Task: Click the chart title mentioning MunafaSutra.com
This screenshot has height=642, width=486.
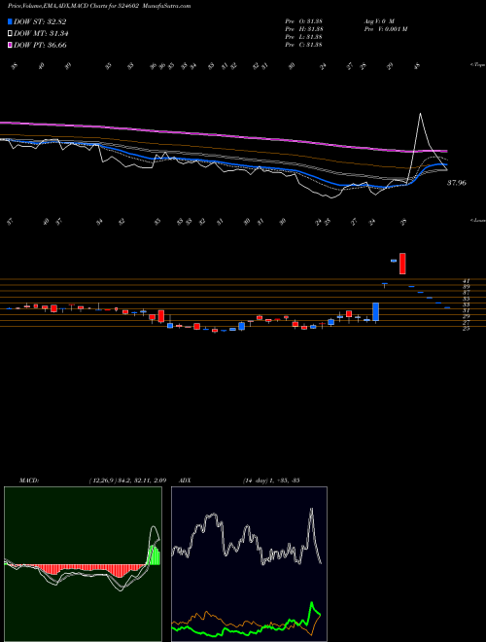Action: coord(99,6)
